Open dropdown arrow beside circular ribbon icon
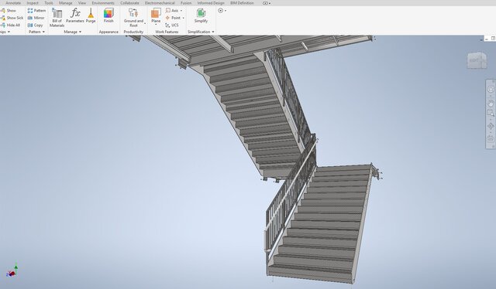 226,11
